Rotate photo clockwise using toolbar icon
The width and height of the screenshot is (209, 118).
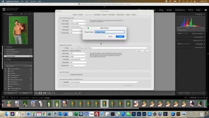pyautogui.click(x=79, y=93)
